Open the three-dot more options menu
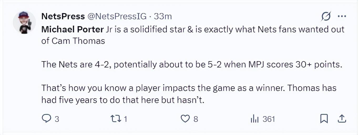Screen dimensions: 358x135 (342, 16)
